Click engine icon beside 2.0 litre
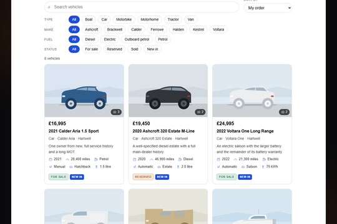 click(178, 167)
